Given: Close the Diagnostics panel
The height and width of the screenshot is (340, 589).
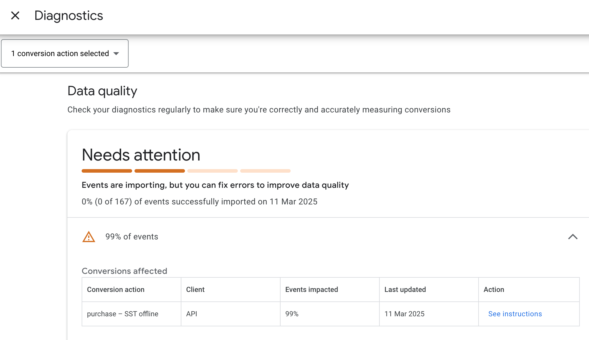Looking at the screenshot, I should 15,15.
